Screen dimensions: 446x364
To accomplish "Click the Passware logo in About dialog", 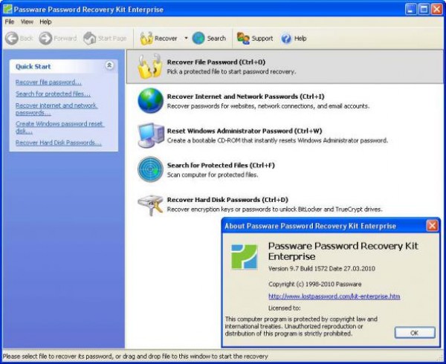I will pyautogui.click(x=245, y=256).
